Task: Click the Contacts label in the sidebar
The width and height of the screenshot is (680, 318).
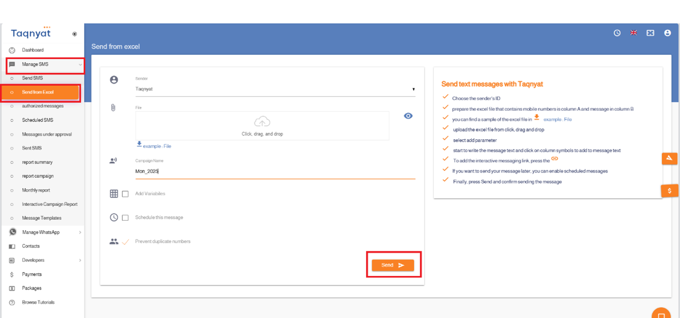Action: pos(31,246)
